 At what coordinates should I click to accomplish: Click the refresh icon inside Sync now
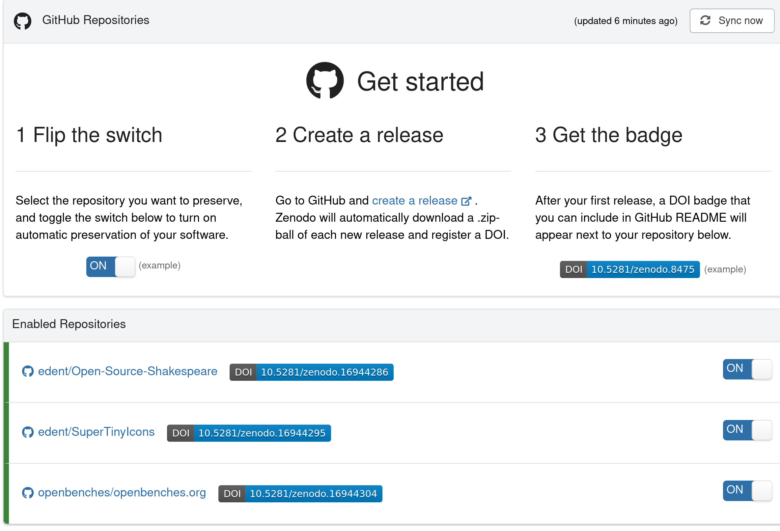pos(705,20)
